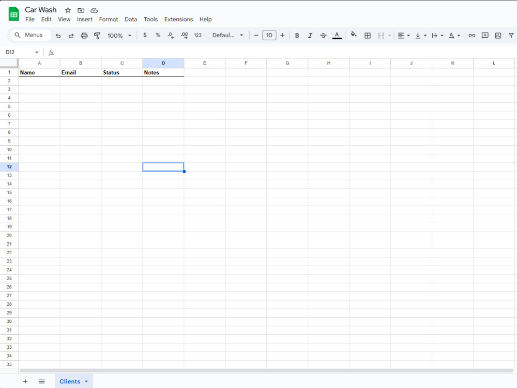Image resolution: width=517 pixels, height=388 pixels.
Task: Expand the merge cells options arrow
Action: (389, 36)
